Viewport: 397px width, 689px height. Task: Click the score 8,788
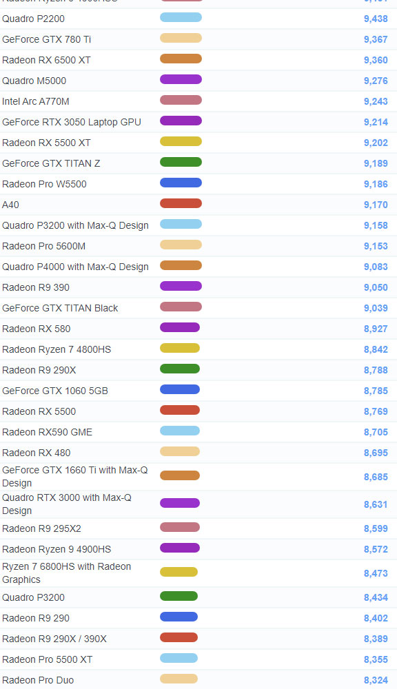click(x=376, y=370)
